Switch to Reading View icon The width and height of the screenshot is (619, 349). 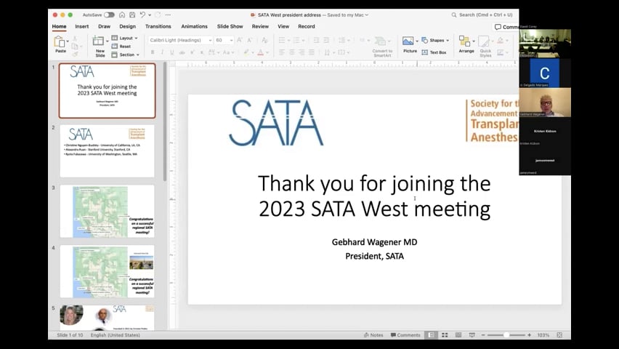tap(458, 334)
